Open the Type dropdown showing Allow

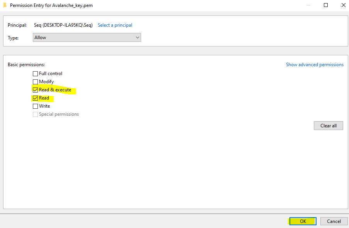(87, 38)
